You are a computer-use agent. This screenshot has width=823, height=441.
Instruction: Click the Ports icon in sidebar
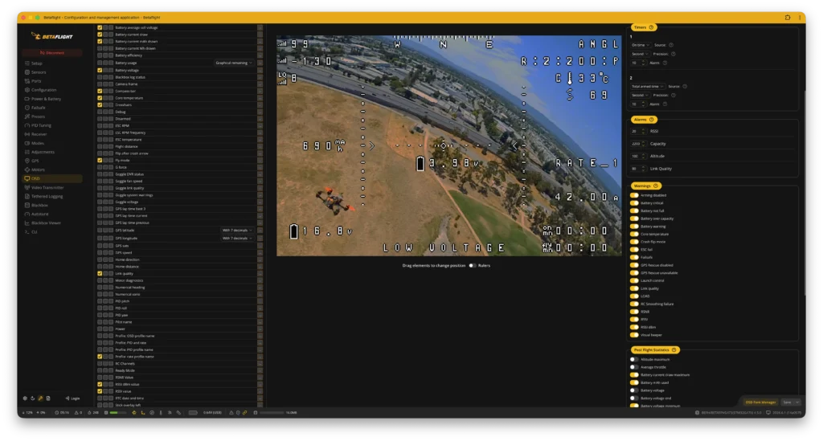tap(27, 81)
